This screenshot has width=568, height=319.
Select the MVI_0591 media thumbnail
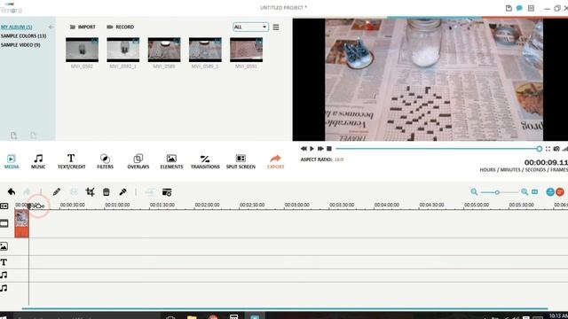pos(246,50)
